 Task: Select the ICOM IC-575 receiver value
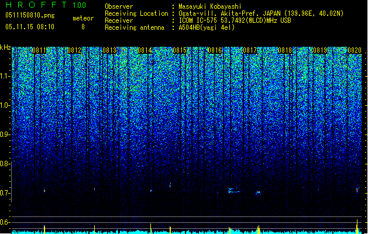coord(235,20)
